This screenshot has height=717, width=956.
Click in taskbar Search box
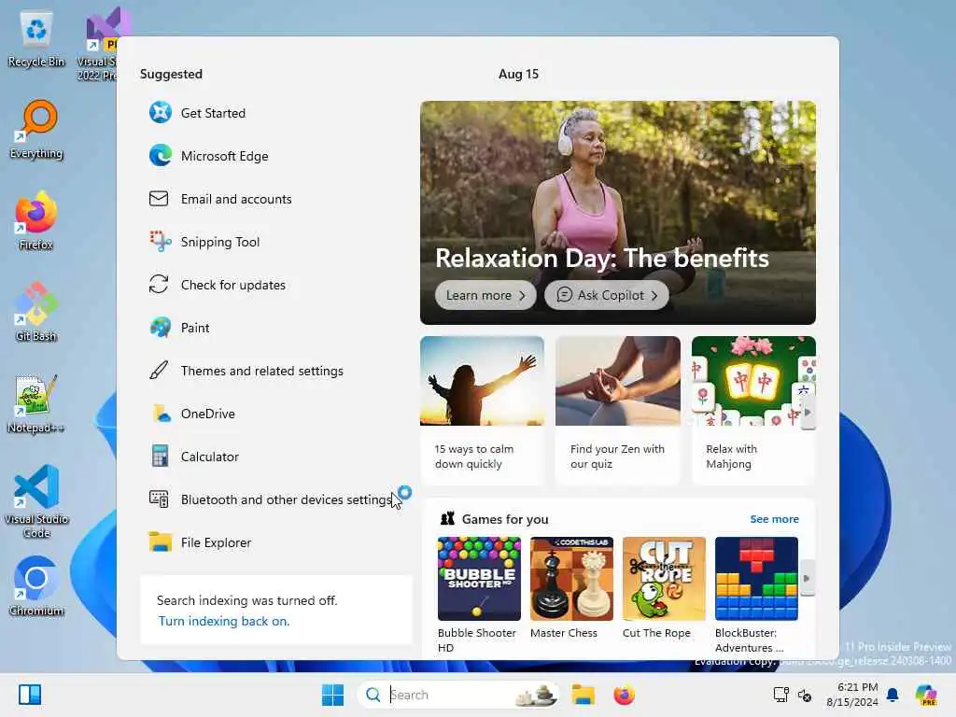(457, 695)
